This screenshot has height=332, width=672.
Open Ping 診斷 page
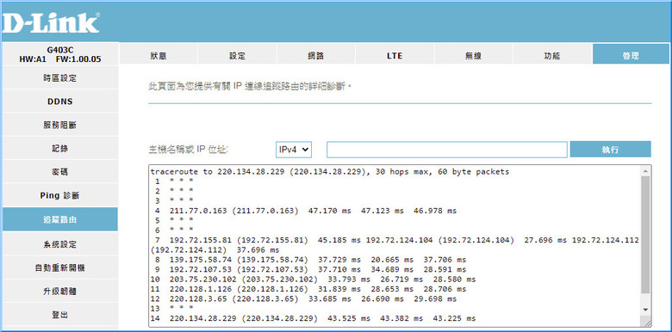click(x=60, y=195)
